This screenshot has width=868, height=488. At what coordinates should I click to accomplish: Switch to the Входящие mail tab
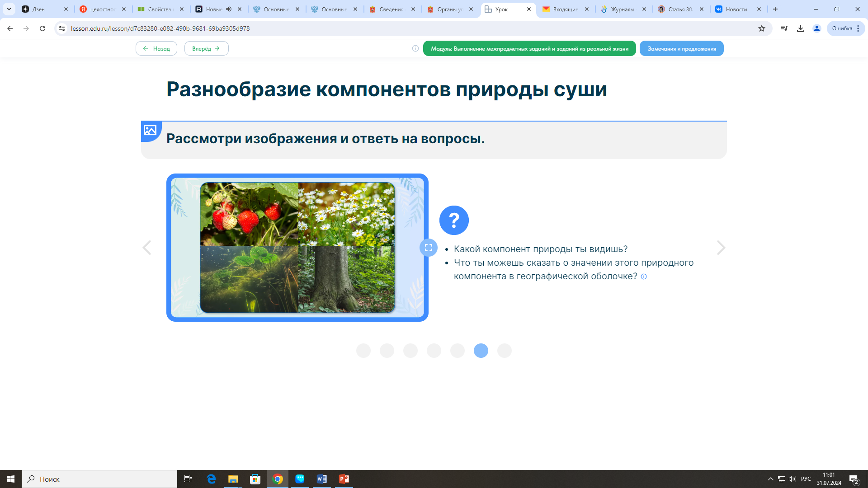tap(565, 9)
